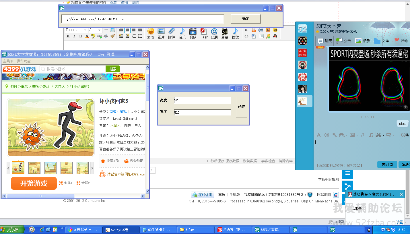Switch to 相册 tab in QQ group

click(x=363, y=41)
